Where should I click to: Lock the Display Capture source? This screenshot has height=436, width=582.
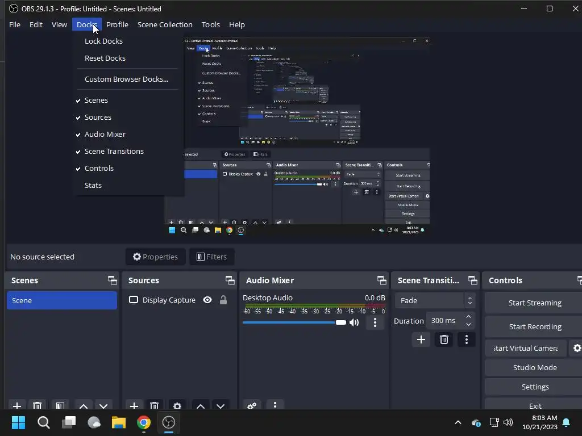pyautogui.click(x=223, y=300)
